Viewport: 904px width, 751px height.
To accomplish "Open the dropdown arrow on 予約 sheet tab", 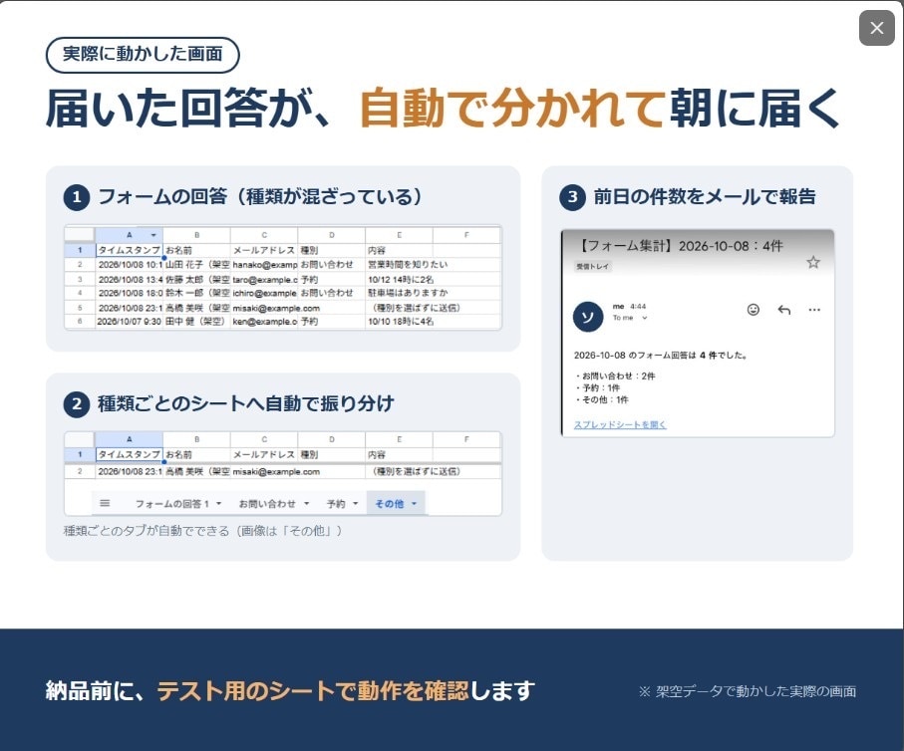I will 355,504.
